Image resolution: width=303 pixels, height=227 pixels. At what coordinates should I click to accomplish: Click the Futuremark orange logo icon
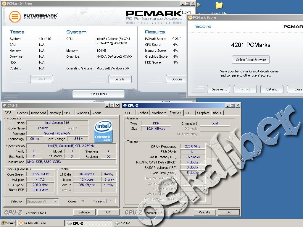15,17
